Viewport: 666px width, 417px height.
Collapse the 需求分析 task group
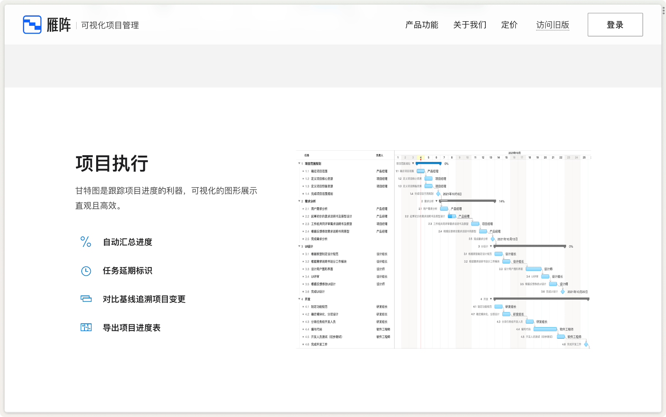tap(299, 201)
